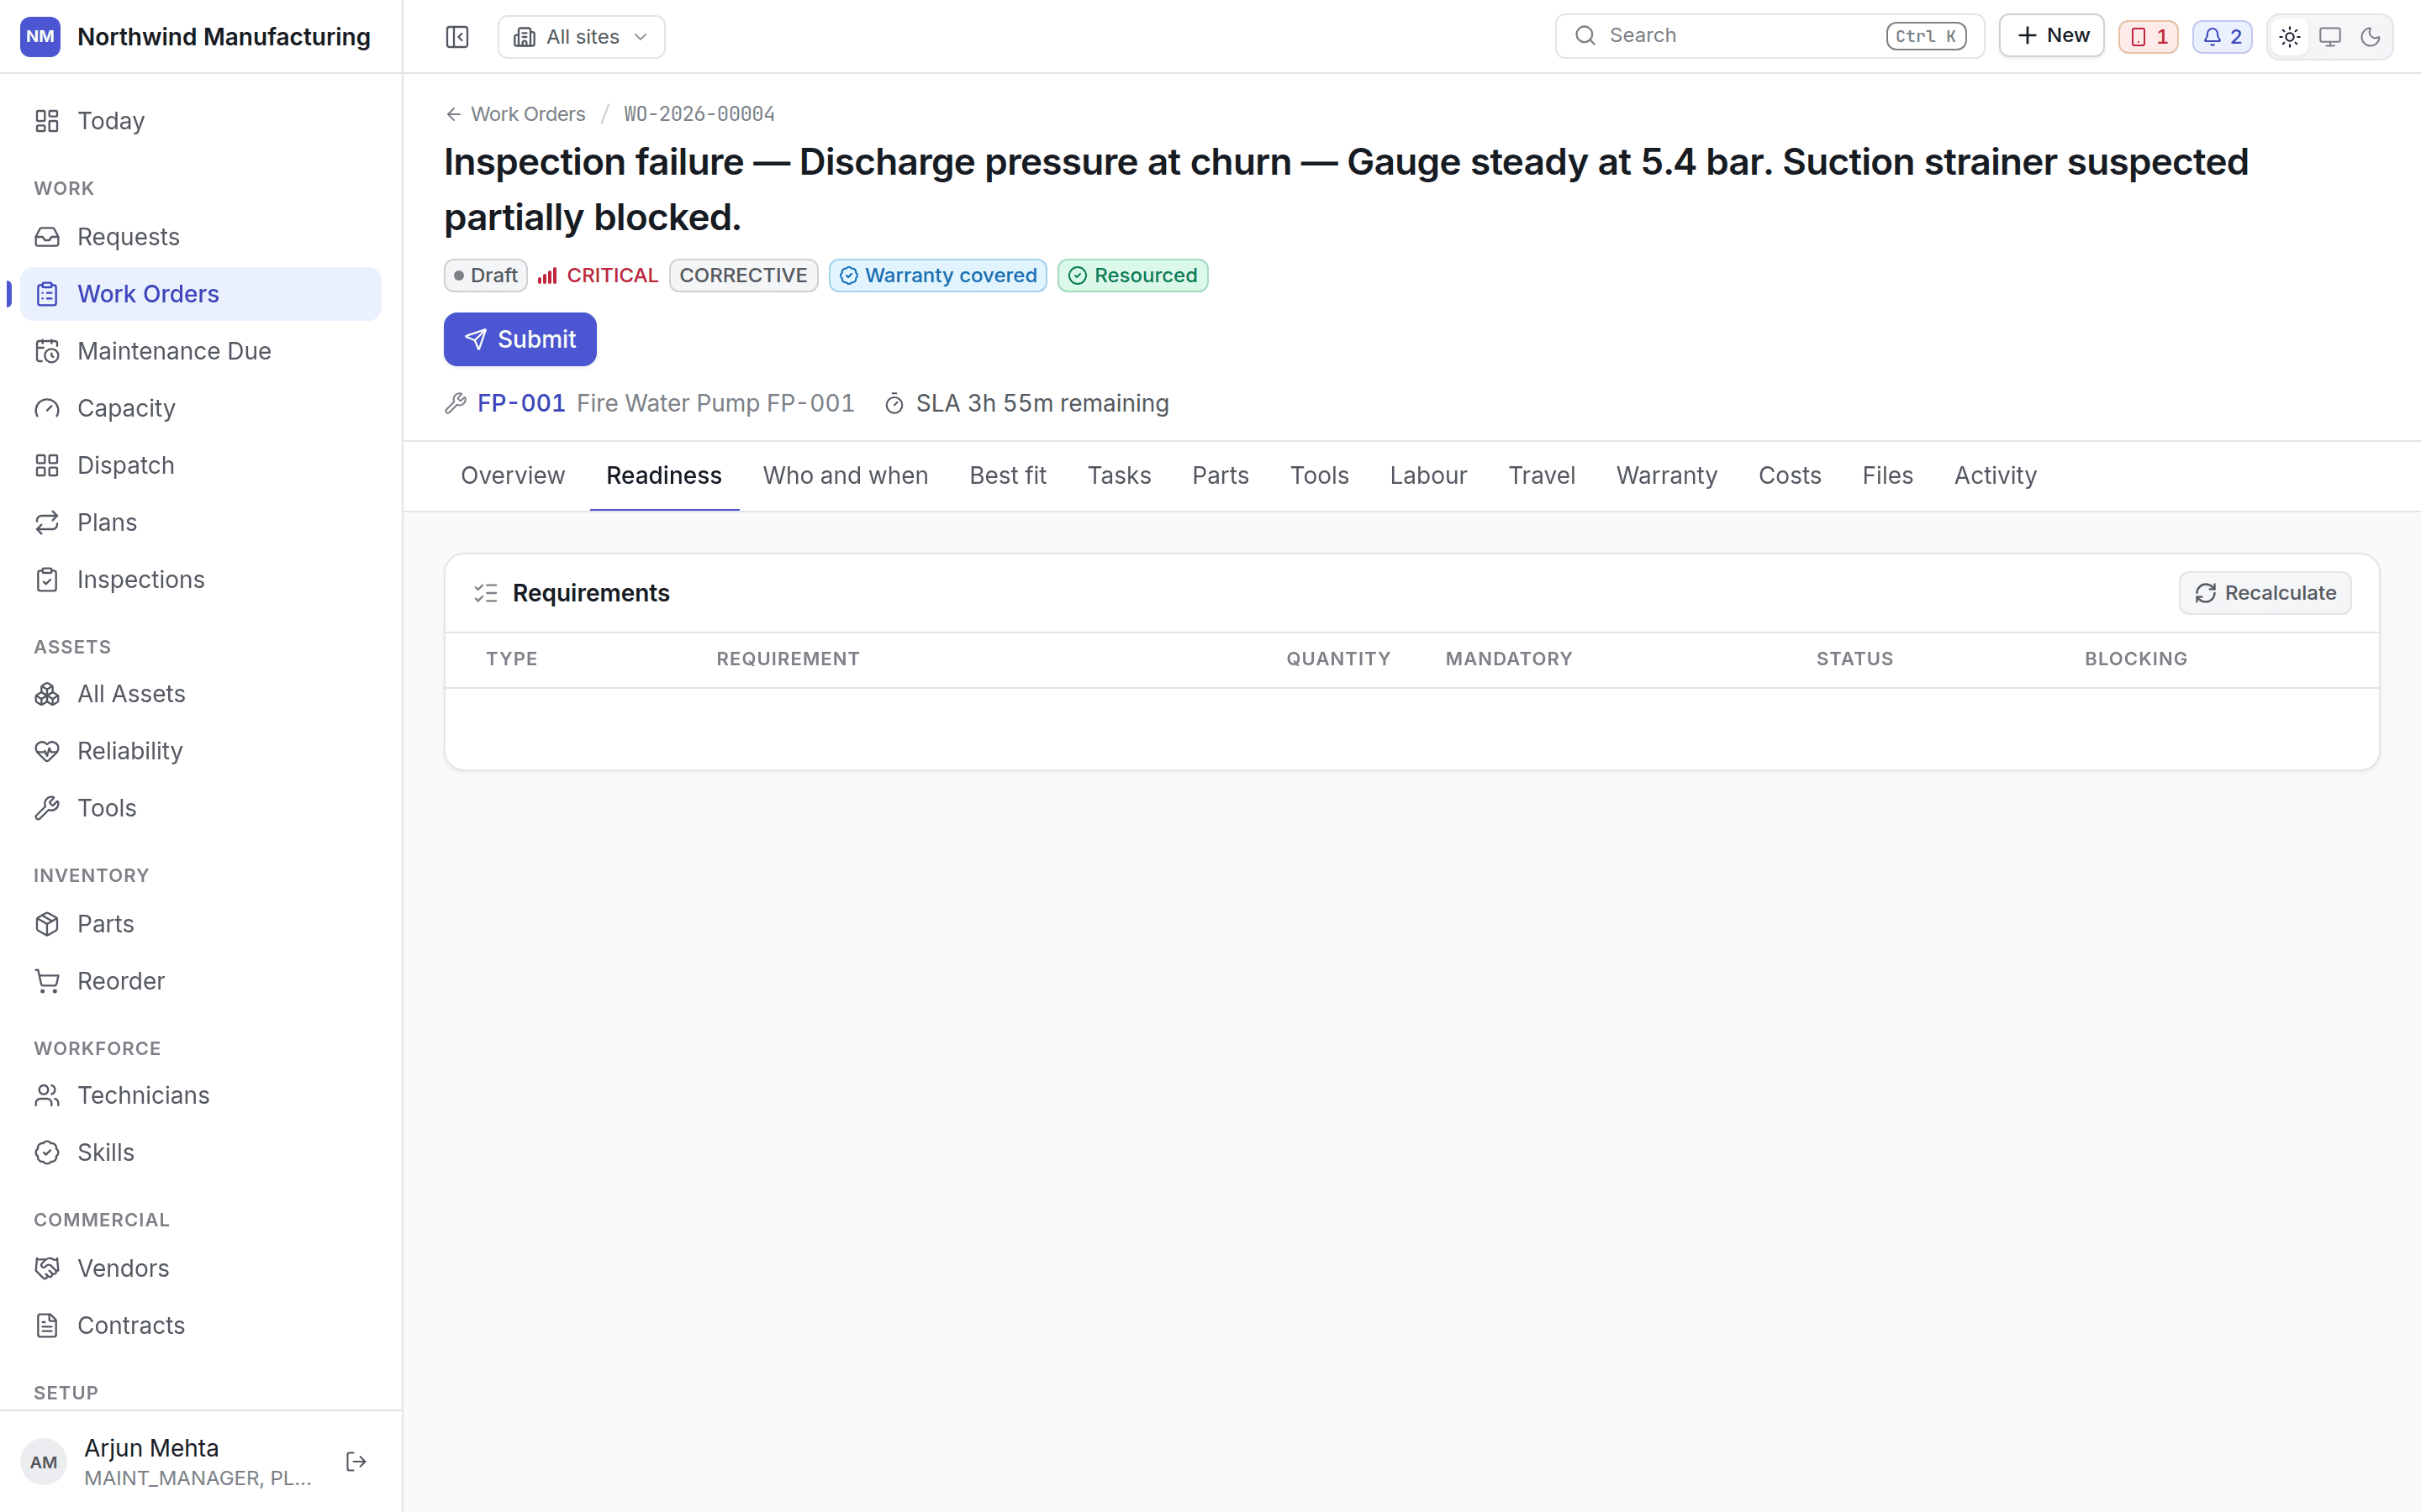Screen dimensions: 2421x1512
Task: Click the TYPE column header
Action: [511, 659]
